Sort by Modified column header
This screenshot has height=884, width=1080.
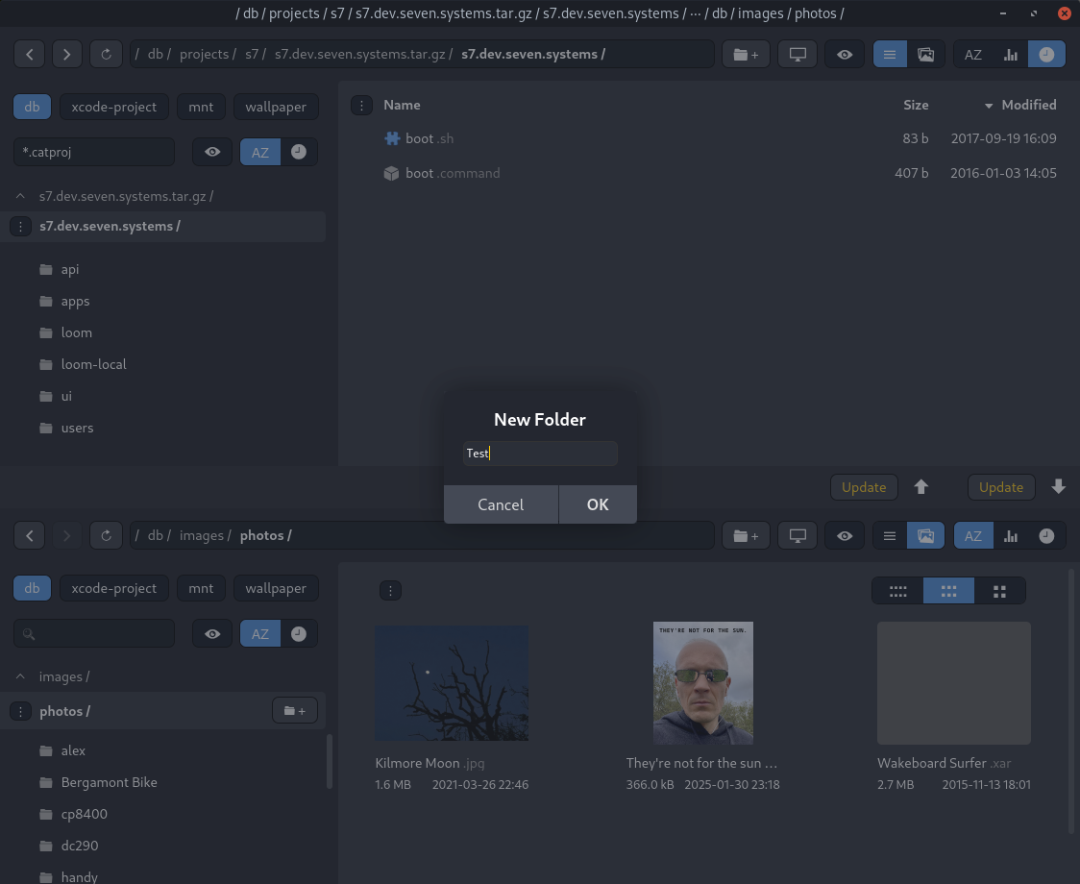[1029, 105]
